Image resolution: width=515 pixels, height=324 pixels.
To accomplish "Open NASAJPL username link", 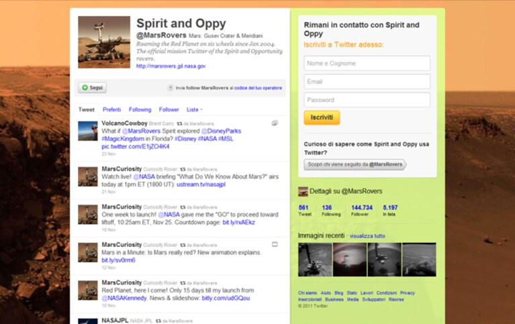I will (115, 321).
